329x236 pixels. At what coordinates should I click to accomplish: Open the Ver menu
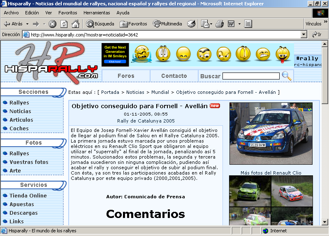pyautogui.click(x=49, y=13)
